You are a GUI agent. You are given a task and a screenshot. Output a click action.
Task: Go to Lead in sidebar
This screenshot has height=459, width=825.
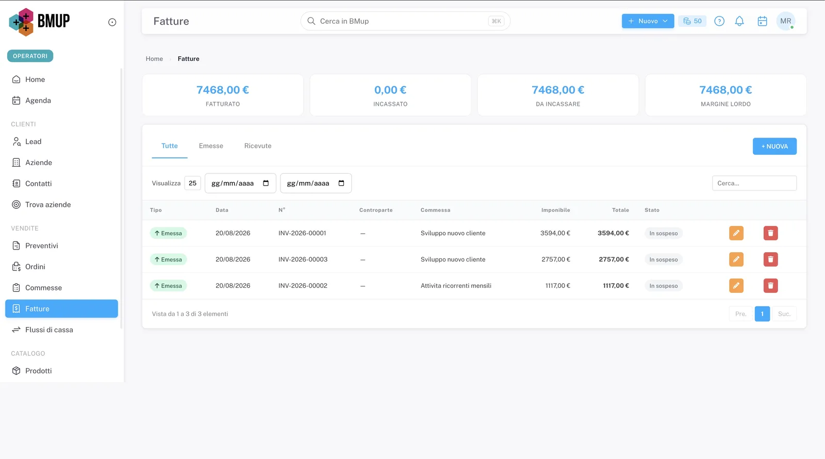61,141
